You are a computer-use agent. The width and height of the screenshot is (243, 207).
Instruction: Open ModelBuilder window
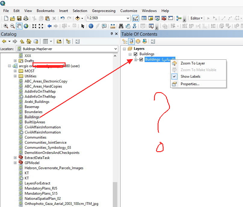coord(179,18)
